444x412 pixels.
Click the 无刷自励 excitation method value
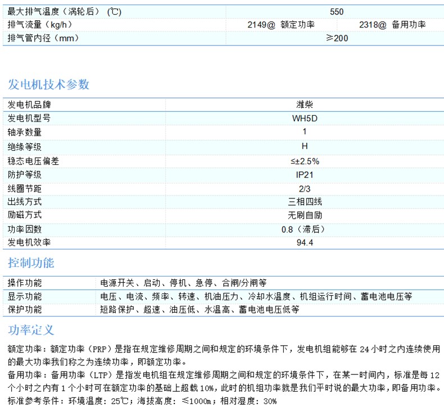pyautogui.click(x=305, y=215)
